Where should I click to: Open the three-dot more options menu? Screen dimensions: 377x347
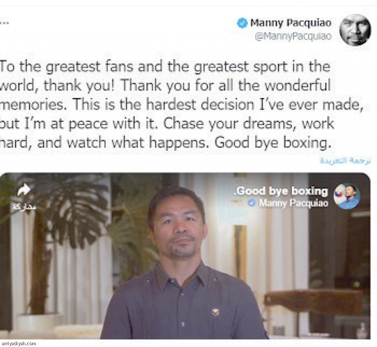tap(4, 23)
